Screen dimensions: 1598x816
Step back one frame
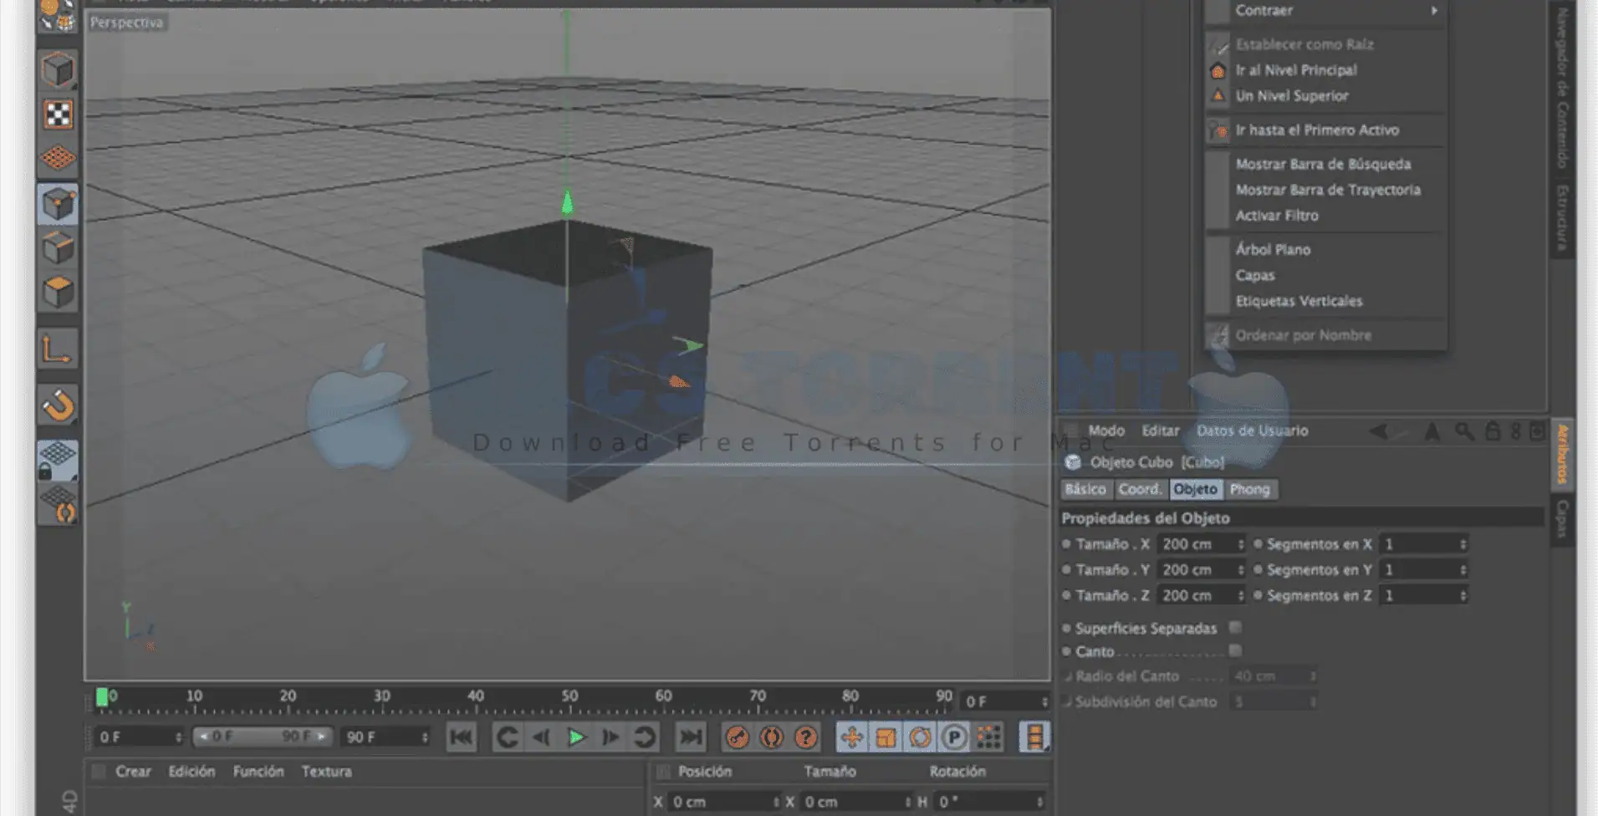(541, 737)
